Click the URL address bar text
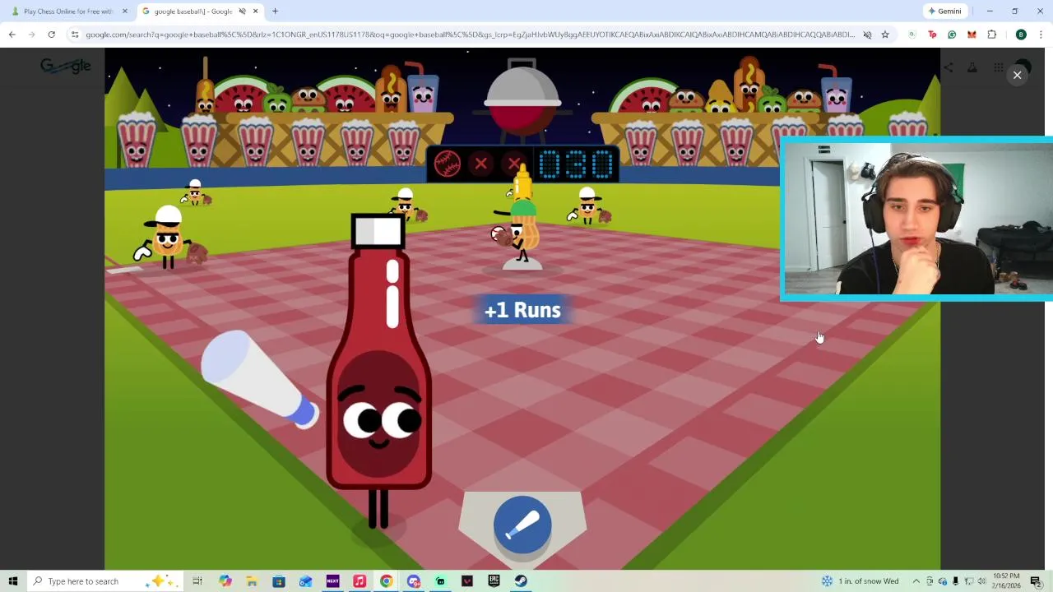This screenshot has width=1053, height=592. (x=470, y=35)
